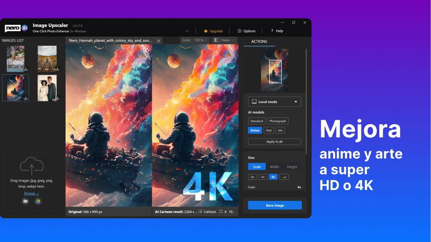
Task: Open Options settings
Action: [x=246, y=31]
